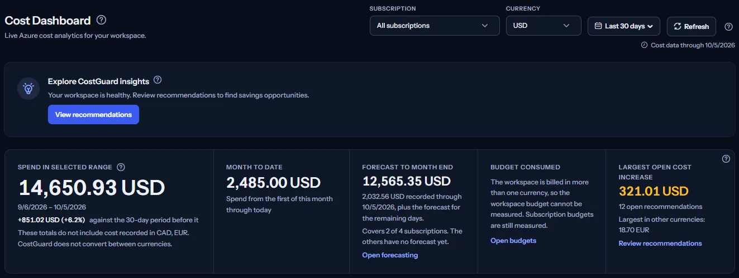Image resolution: width=739 pixels, height=278 pixels.
Task: Click View recommendations button
Action: [x=93, y=115]
